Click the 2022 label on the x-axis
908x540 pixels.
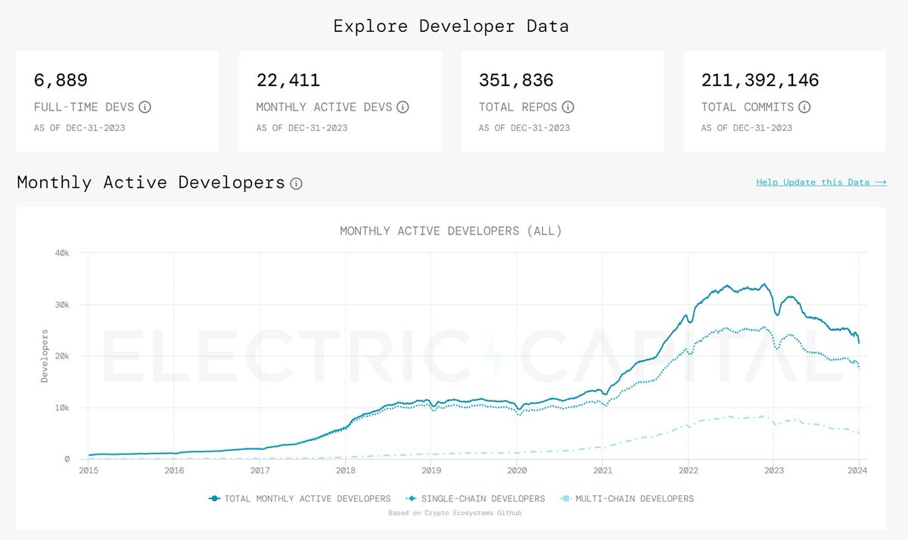(x=688, y=470)
